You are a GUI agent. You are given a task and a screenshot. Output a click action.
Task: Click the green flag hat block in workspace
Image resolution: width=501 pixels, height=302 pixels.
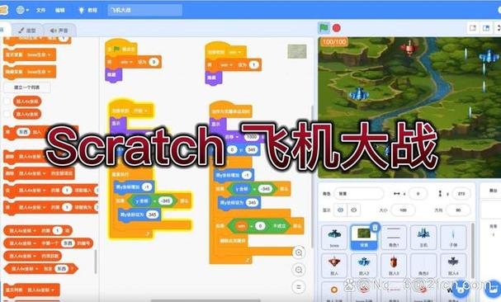(121, 49)
